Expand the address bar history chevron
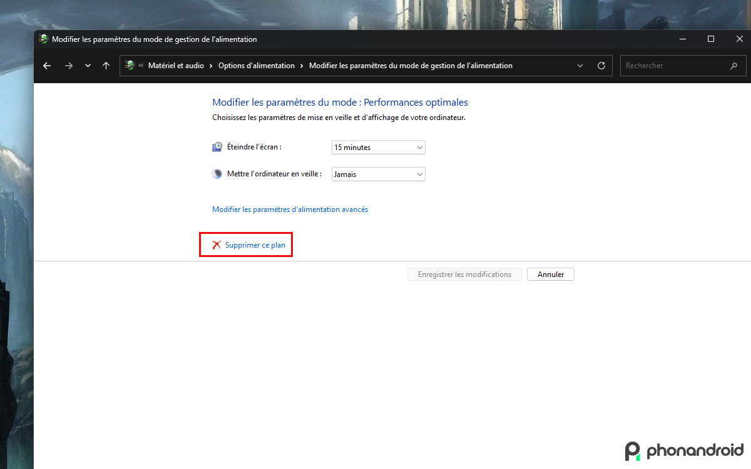This screenshot has height=469, width=751. (x=580, y=65)
